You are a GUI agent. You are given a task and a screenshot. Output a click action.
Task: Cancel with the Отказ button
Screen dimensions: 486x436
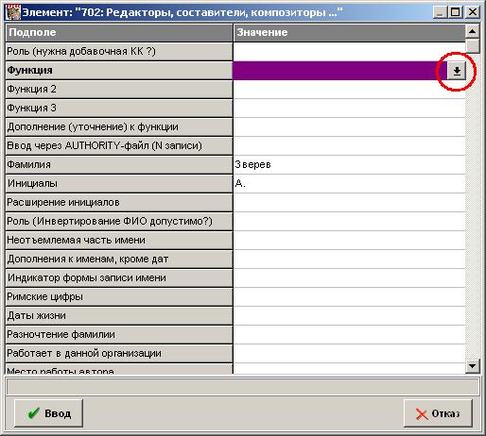tap(438, 413)
